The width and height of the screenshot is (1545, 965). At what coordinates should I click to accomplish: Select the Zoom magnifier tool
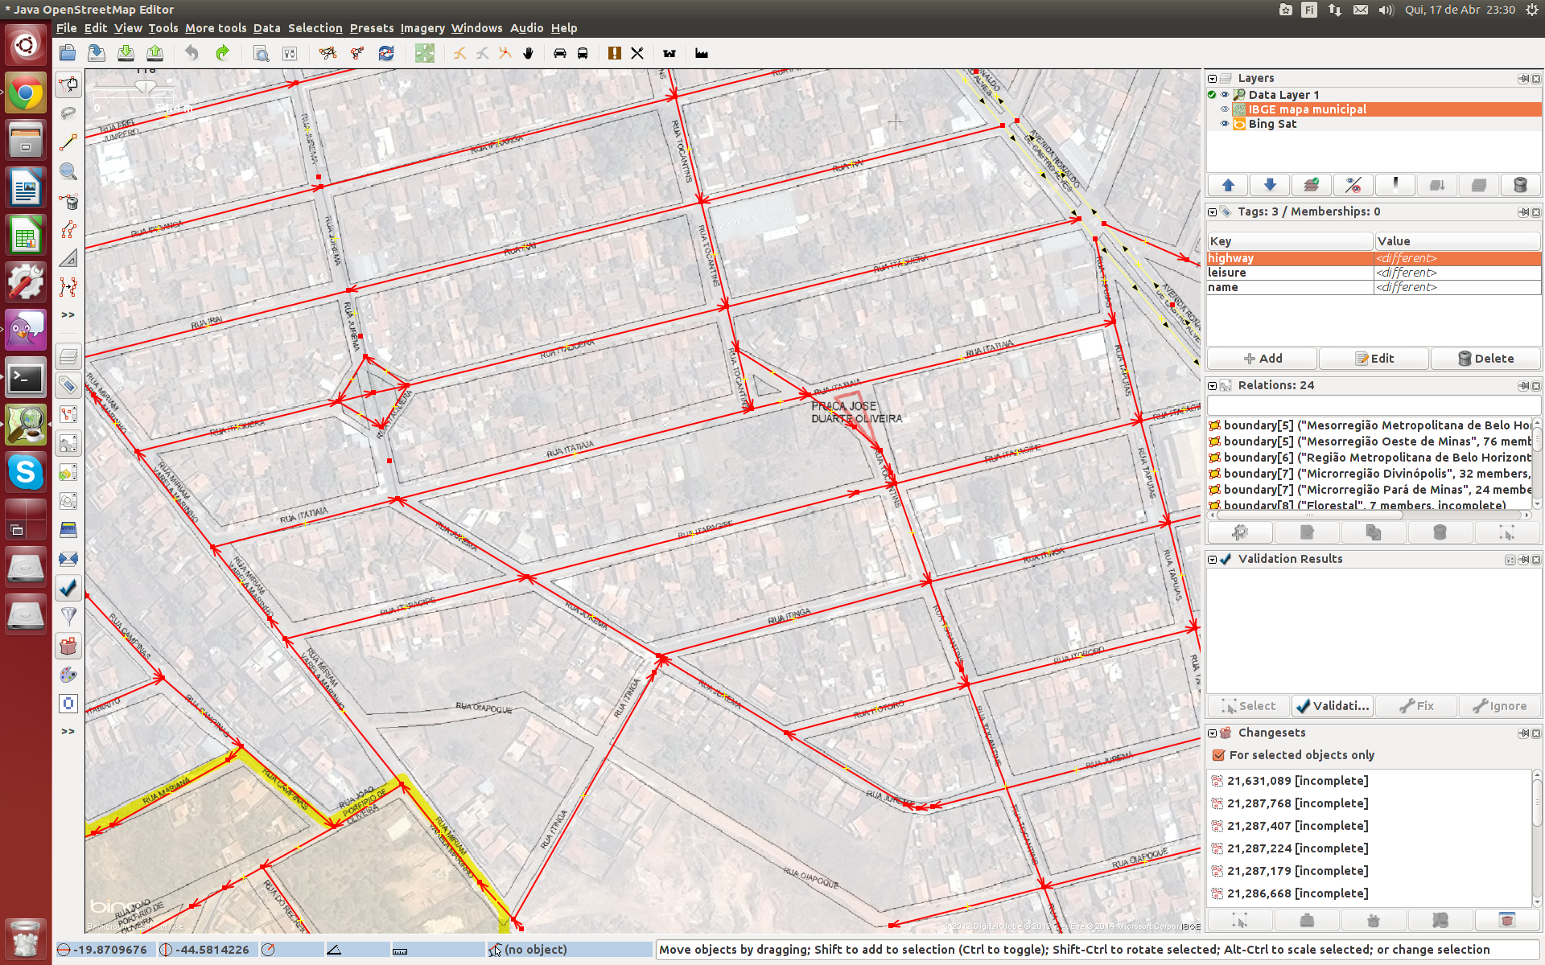pos(68,171)
